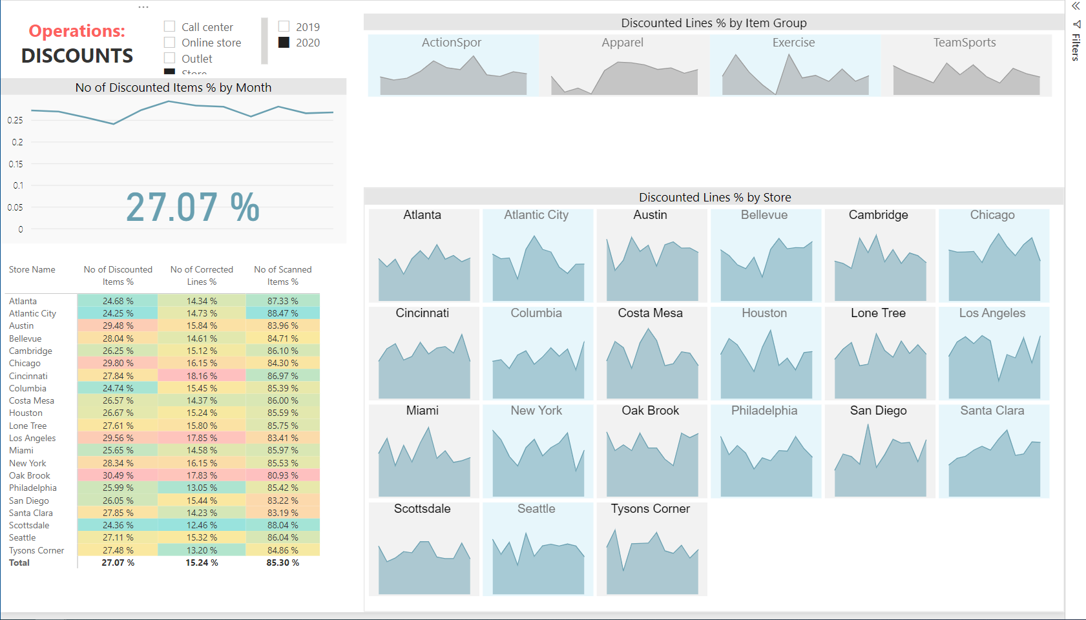Click the TeamSports item group chart
Image resolution: width=1086 pixels, height=620 pixels.
(x=966, y=65)
